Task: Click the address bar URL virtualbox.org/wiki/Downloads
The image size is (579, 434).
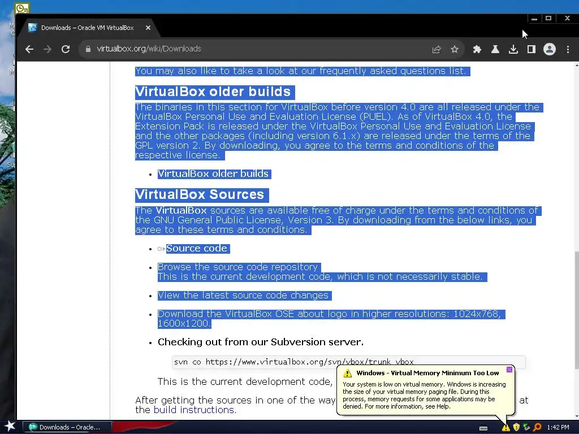Action: coord(149,49)
